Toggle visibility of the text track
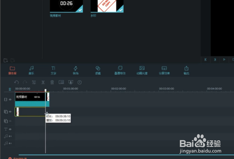 [x=10, y=129]
